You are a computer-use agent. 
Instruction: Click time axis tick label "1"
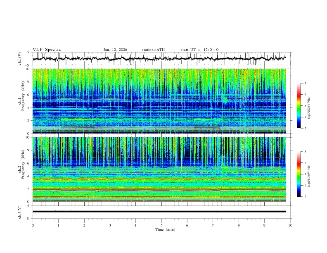(58, 225)
